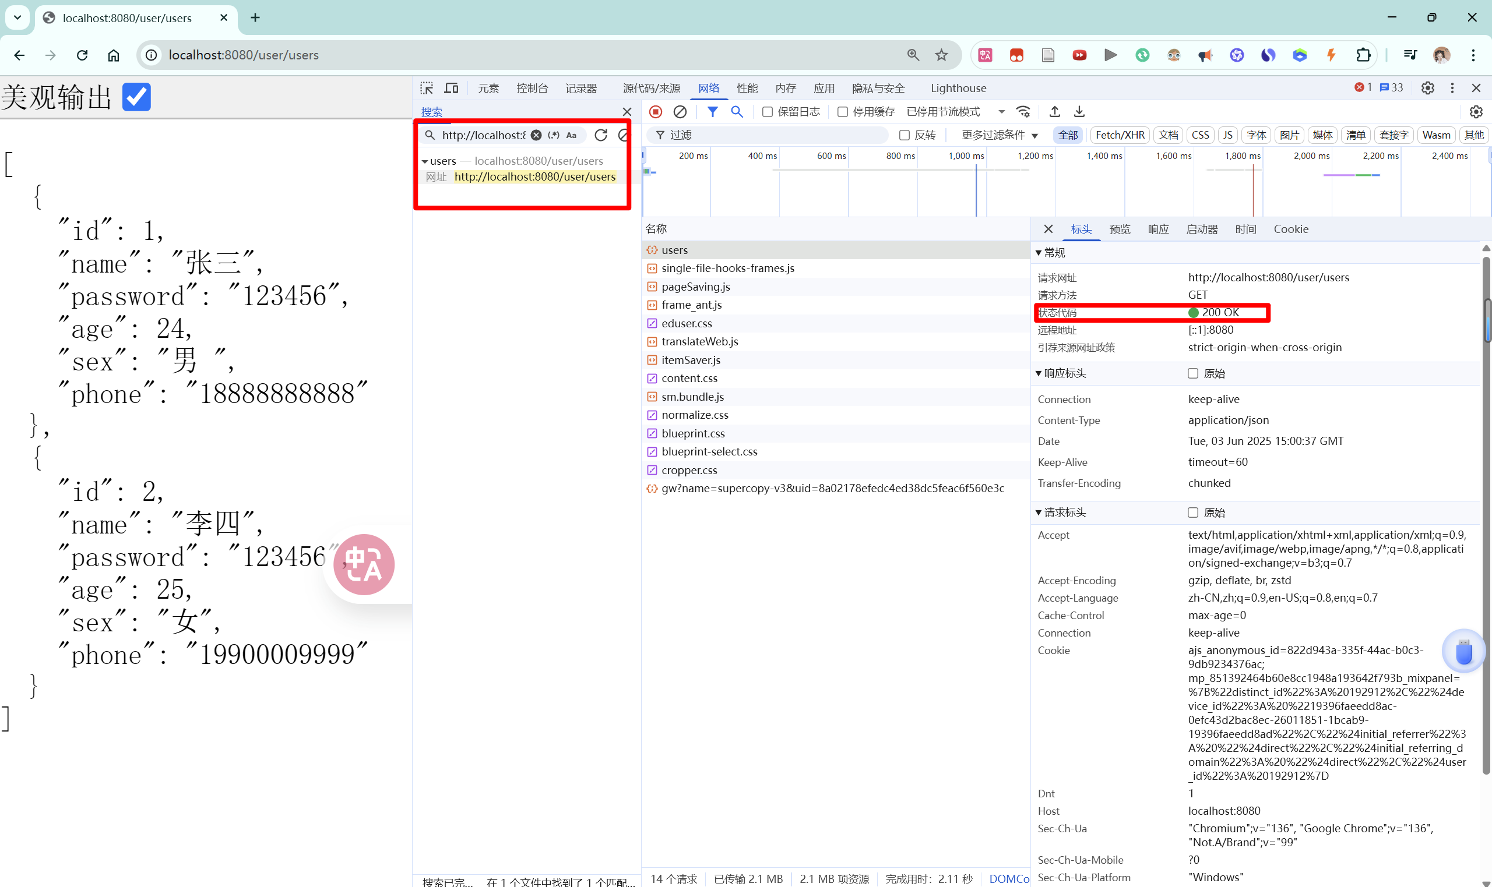This screenshot has height=887, width=1492.
Task: Click the import HAR upload icon
Action: 1055,112
